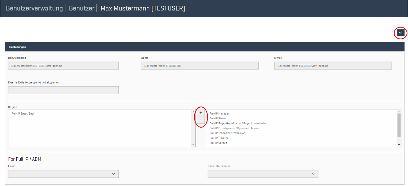The image size is (408, 186).
Task: Open the Firma dropdown
Action: [64, 174]
